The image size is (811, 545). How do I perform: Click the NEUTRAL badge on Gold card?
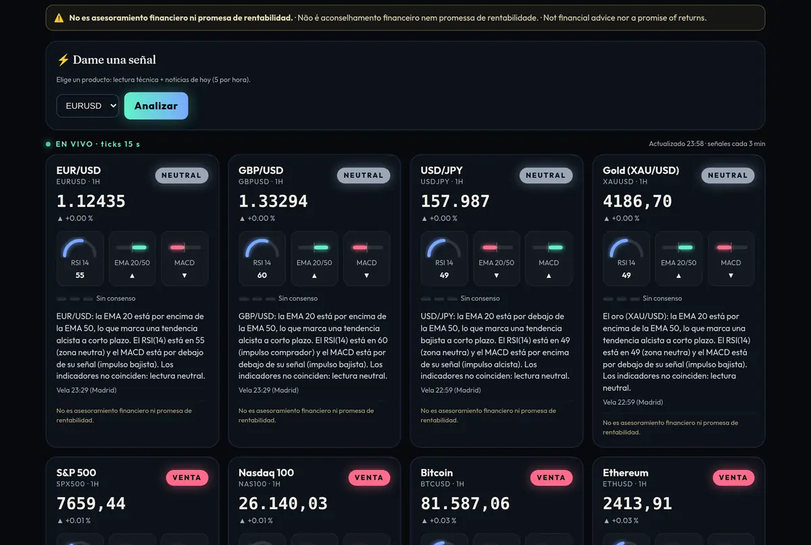(x=728, y=175)
